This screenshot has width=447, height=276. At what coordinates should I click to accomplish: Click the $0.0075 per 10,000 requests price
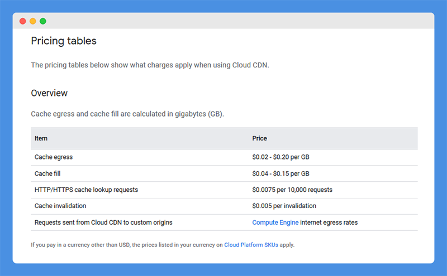click(292, 190)
